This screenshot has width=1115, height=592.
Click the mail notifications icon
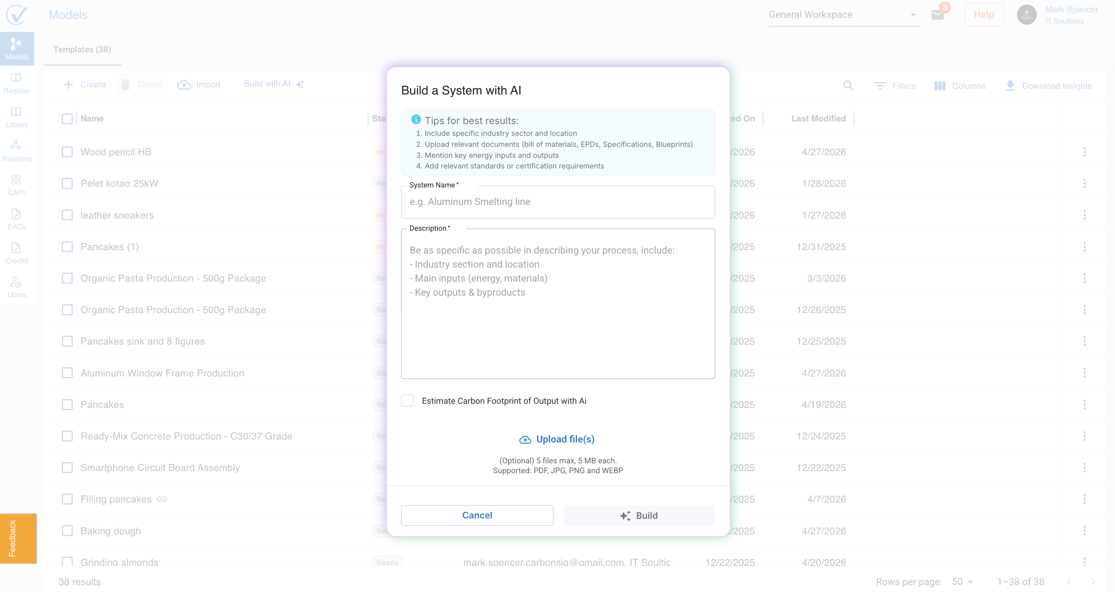coord(938,15)
